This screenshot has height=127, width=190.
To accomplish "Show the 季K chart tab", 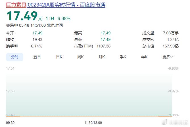I will (123, 57).
